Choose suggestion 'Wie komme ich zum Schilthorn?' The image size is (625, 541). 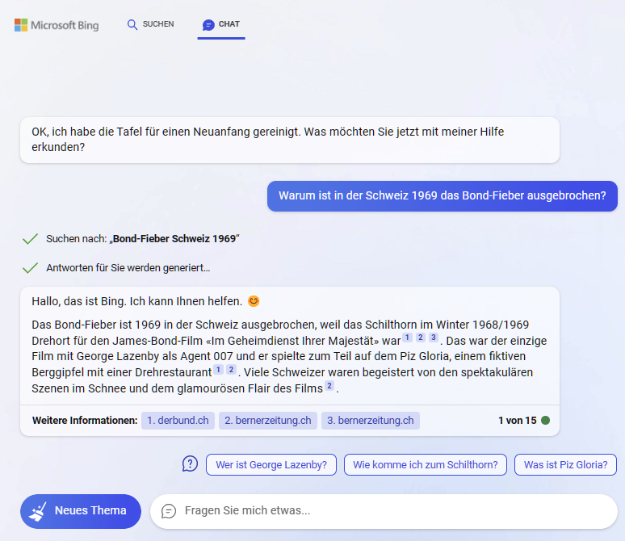(x=426, y=464)
